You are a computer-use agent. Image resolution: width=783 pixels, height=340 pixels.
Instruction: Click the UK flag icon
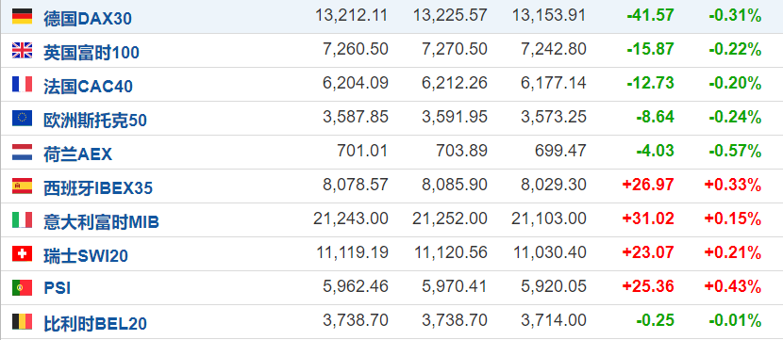tap(23, 50)
